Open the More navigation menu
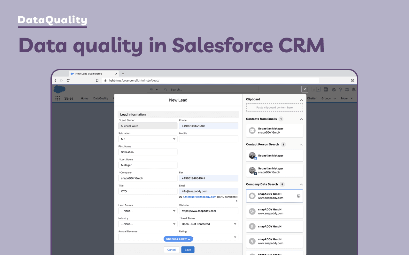Image resolution: width=409 pixels, height=255 pixels. click(x=347, y=98)
